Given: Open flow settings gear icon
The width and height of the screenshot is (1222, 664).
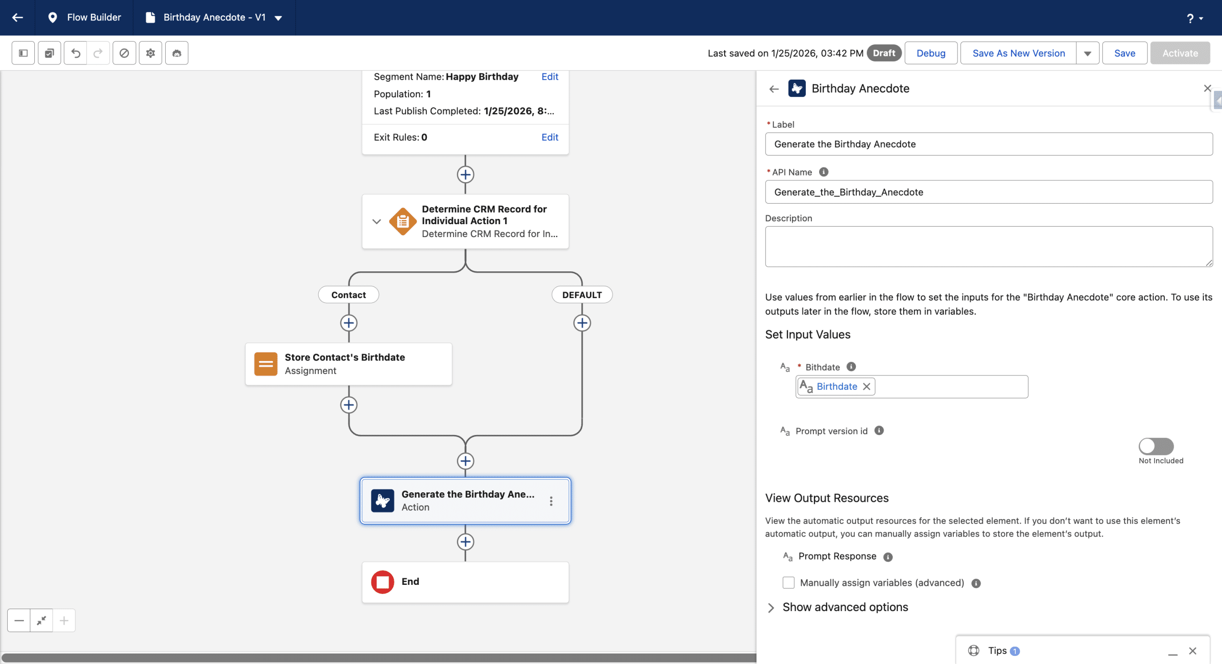Looking at the screenshot, I should (150, 53).
